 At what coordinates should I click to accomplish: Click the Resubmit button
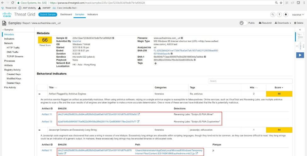click(x=265, y=23)
